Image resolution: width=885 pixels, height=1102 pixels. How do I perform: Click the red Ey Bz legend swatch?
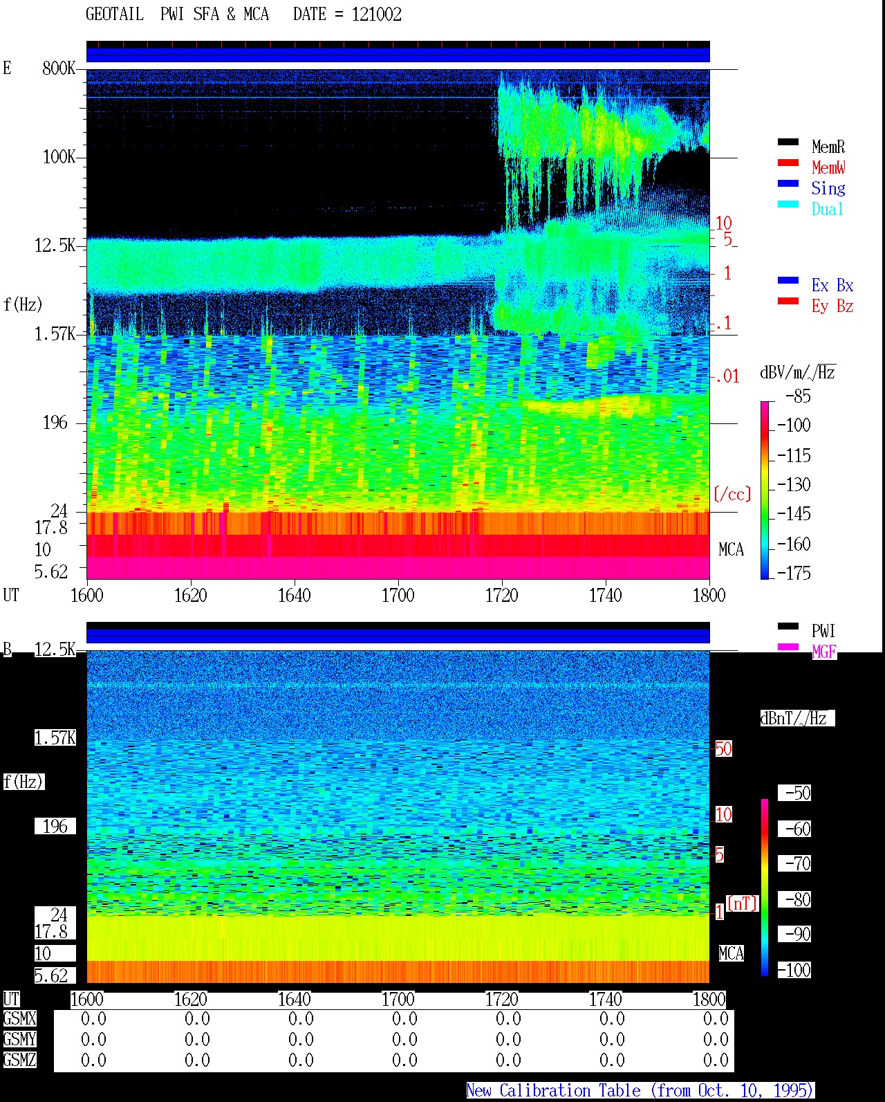point(788,302)
